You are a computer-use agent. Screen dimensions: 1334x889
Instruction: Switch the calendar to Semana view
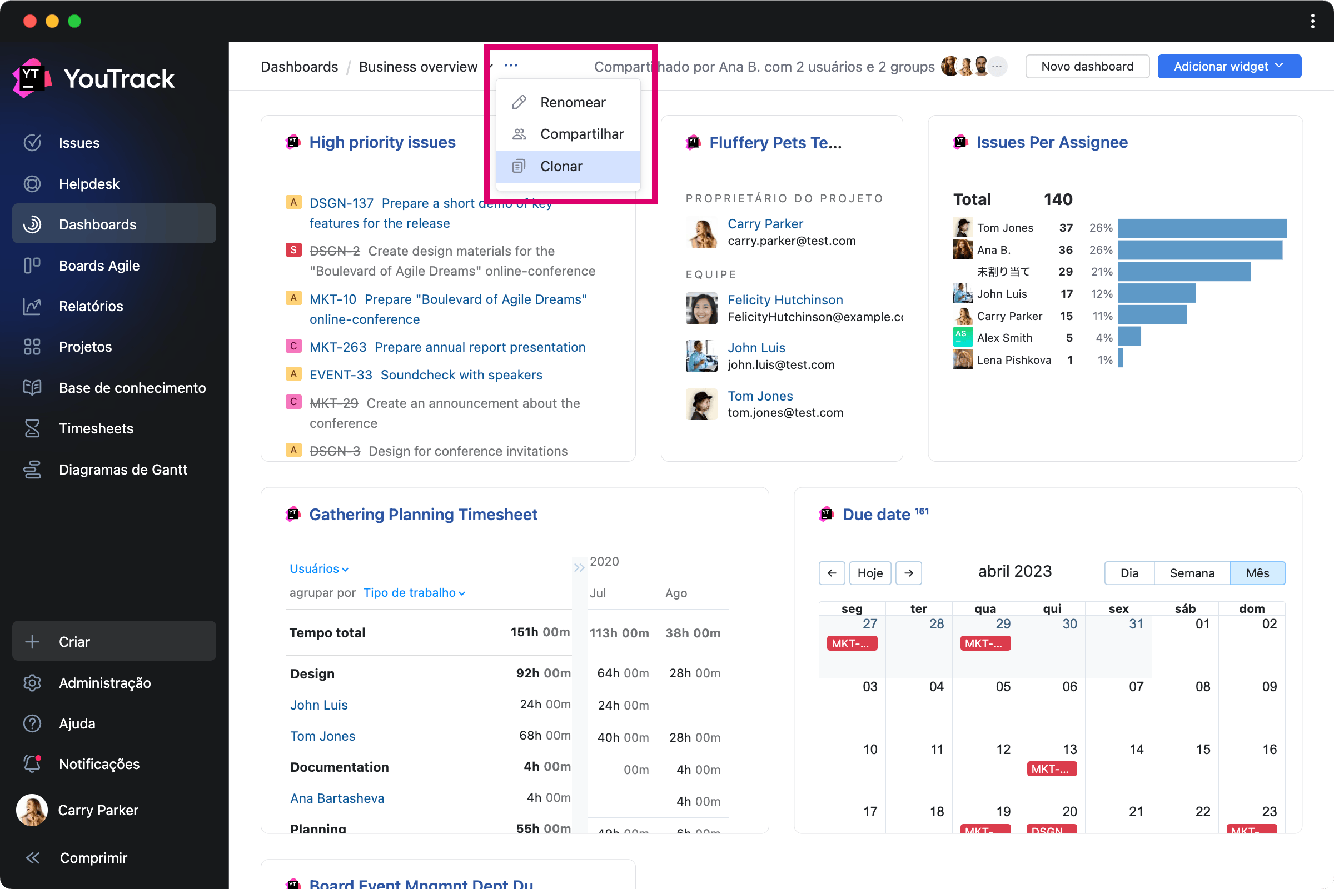[x=1192, y=573]
